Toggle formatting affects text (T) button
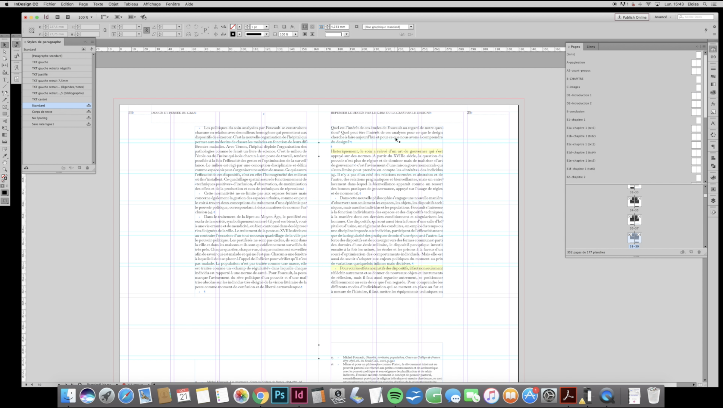Screen dimensions: 723x408 click(x=7, y=186)
